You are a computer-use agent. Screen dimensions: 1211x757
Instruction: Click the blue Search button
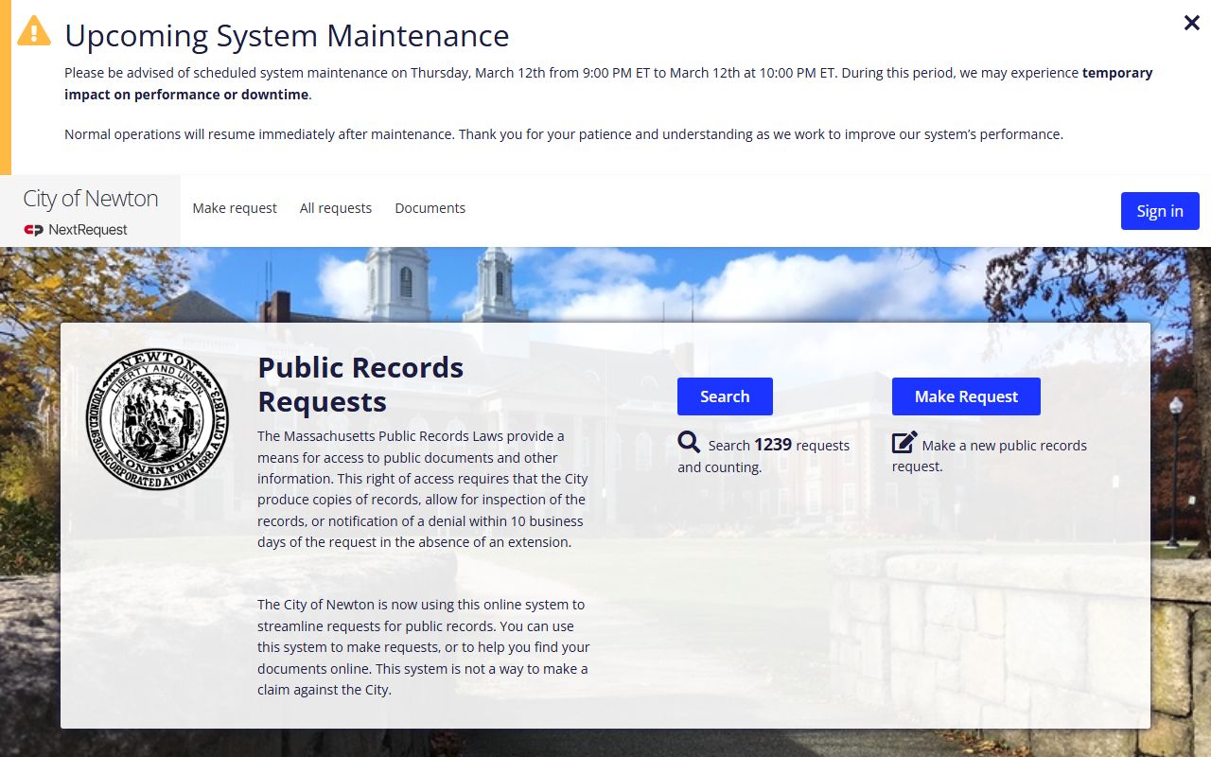pos(725,396)
